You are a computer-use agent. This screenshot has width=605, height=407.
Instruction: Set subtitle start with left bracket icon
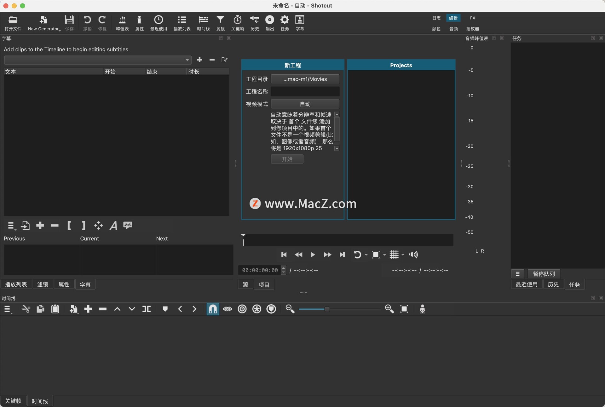tap(69, 226)
